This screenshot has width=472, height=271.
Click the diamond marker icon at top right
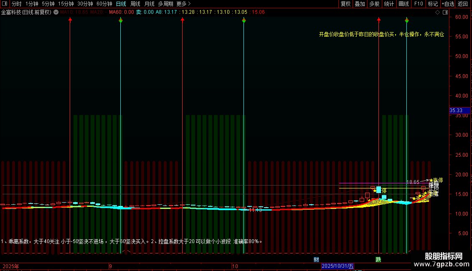pos(437,12)
